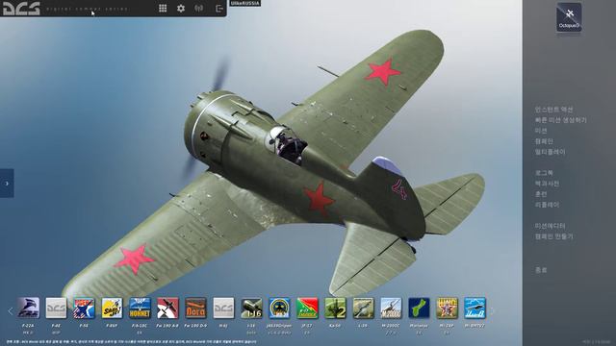616x346 pixels.
Task: Launch 미션에디터 (Mission Editor)
Action: click(x=550, y=226)
